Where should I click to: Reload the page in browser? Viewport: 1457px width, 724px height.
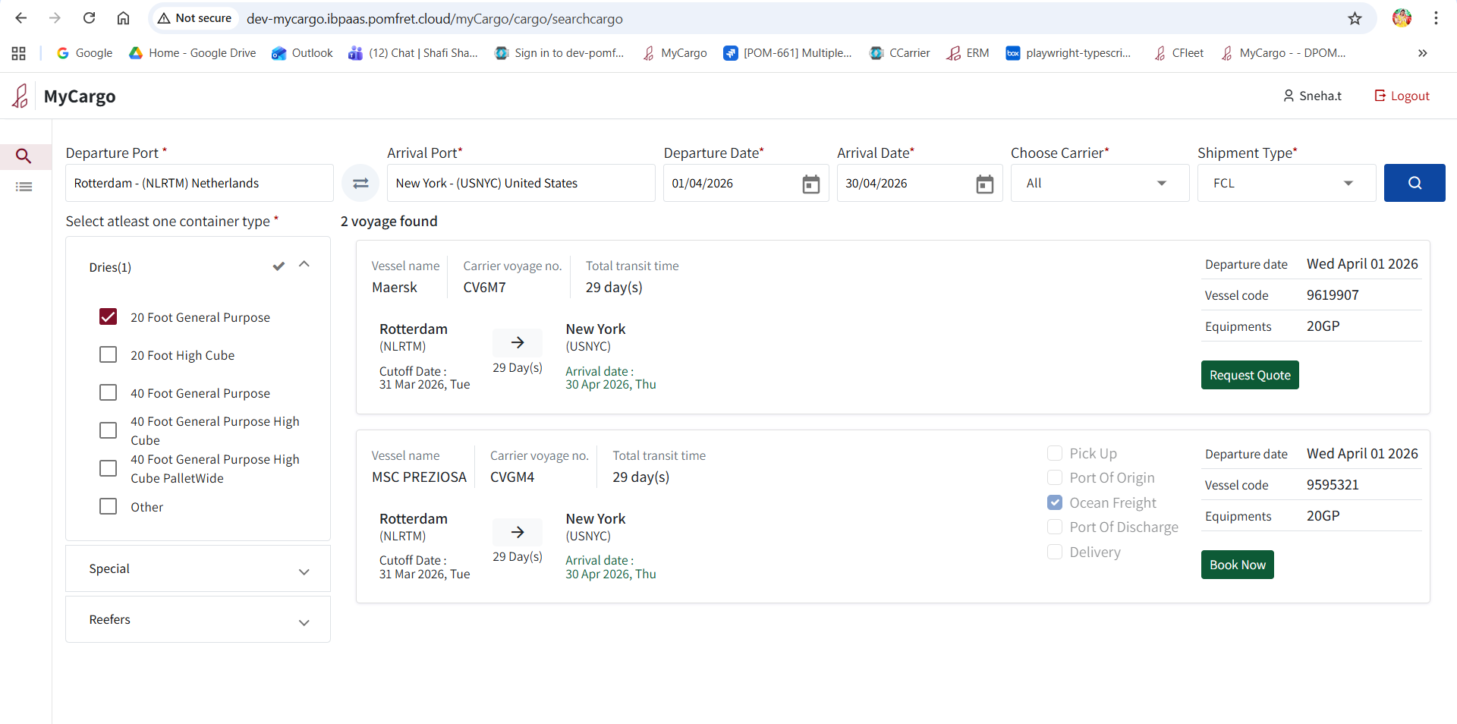coord(89,18)
